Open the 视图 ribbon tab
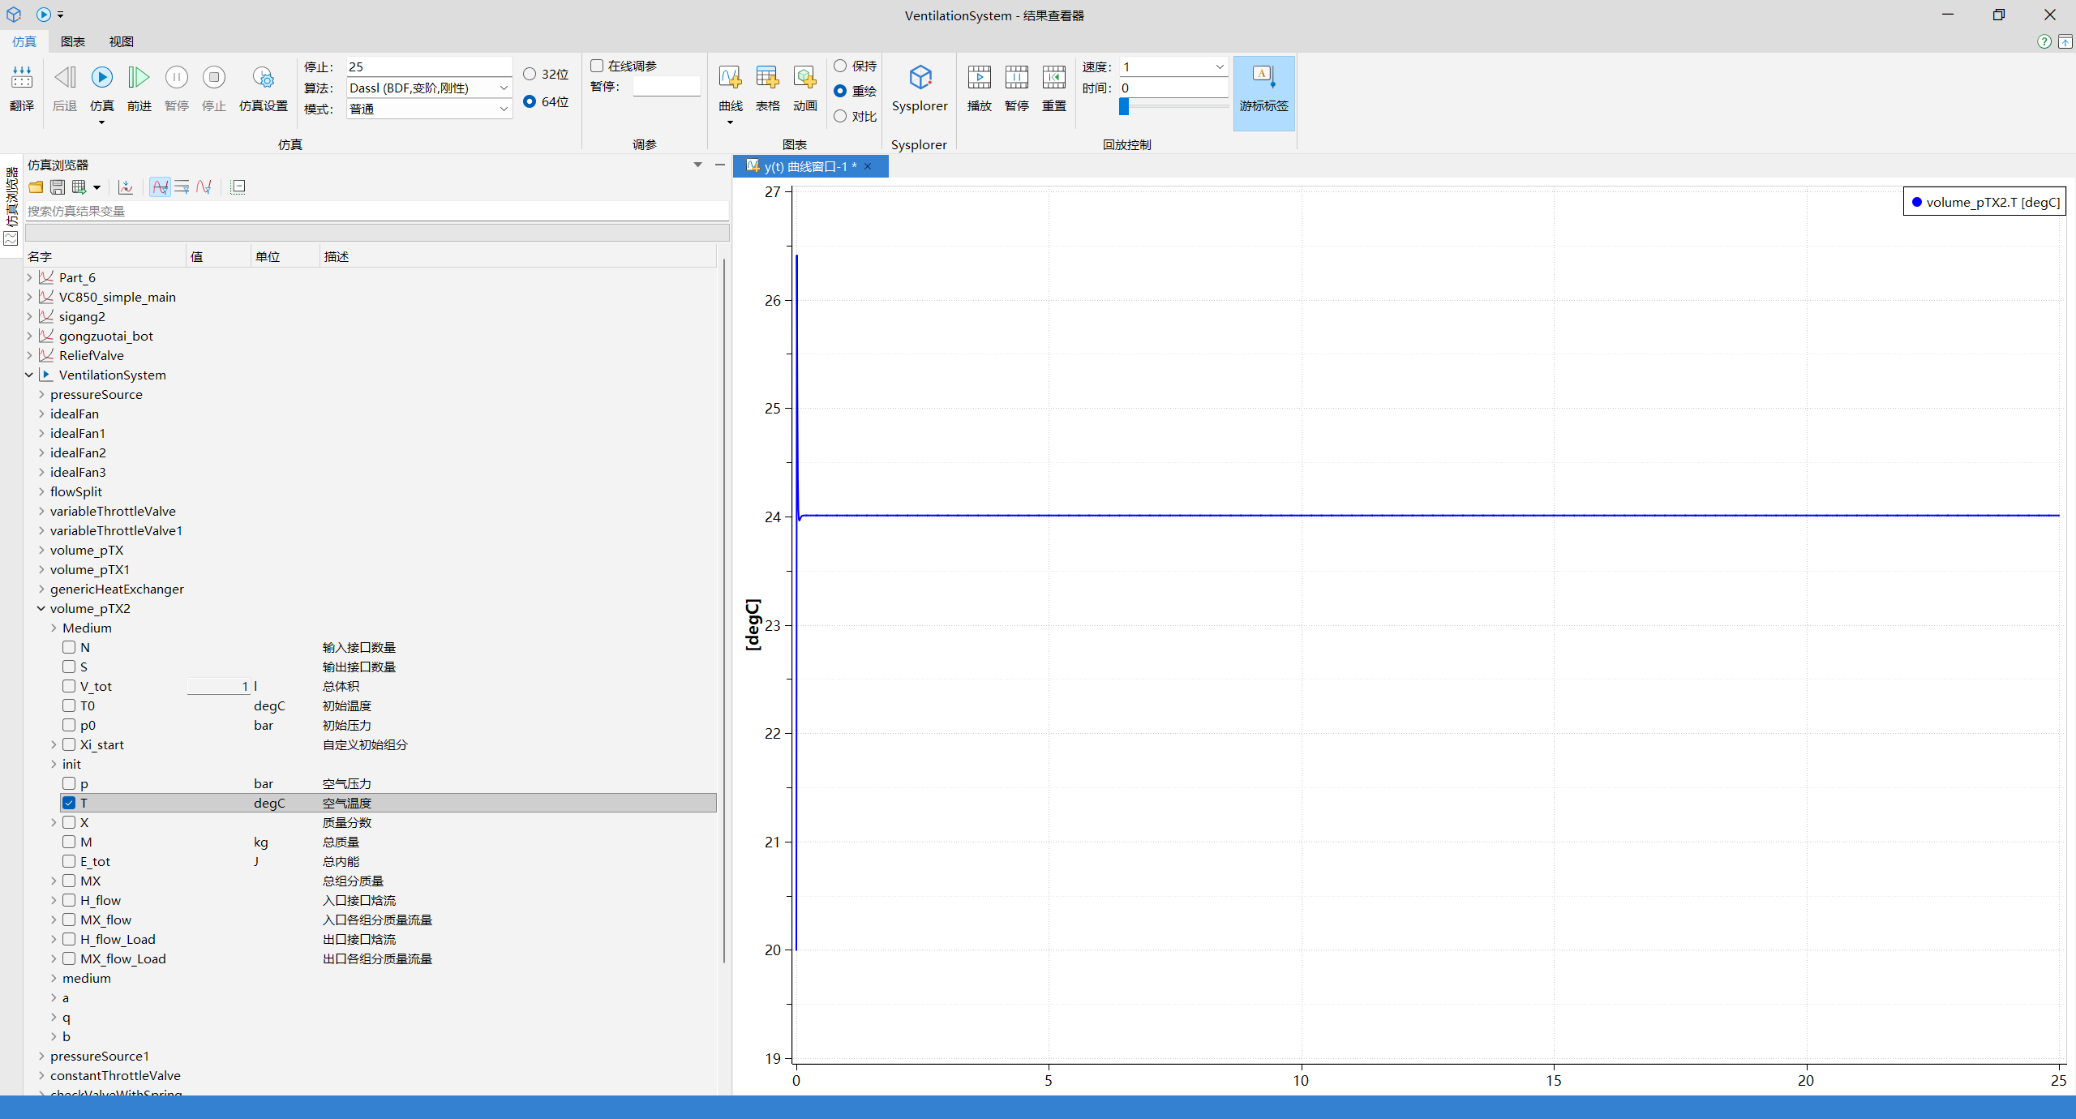This screenshot has width=2076, height=1119. [121, 41]
